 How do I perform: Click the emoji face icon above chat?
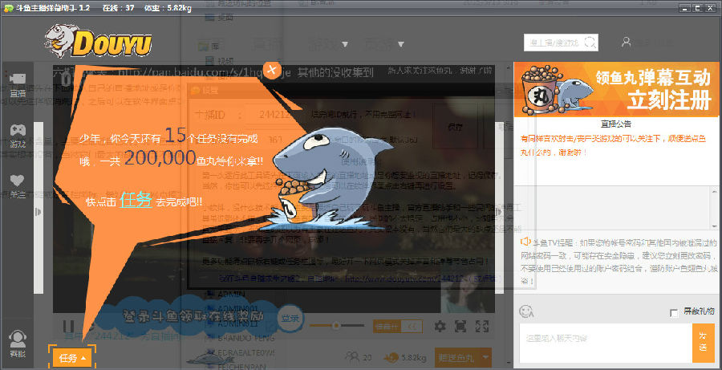tap(525, 311)
